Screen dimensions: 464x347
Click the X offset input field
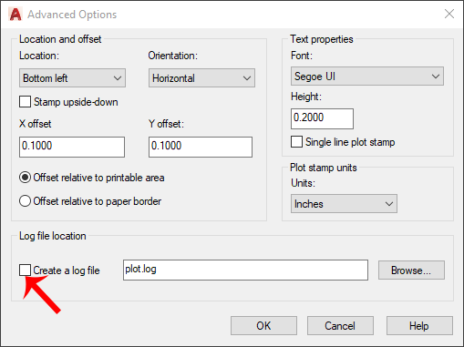pos(72,147)
